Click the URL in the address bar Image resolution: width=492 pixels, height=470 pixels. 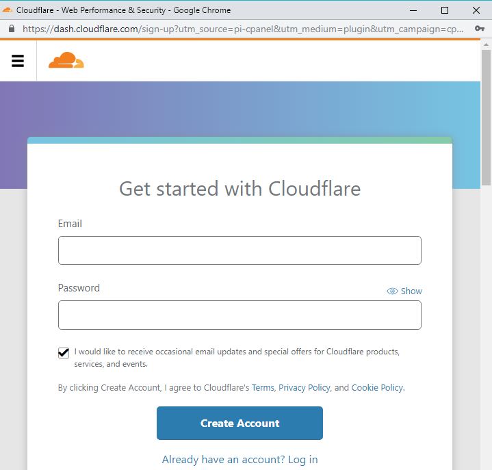(243, 29)
